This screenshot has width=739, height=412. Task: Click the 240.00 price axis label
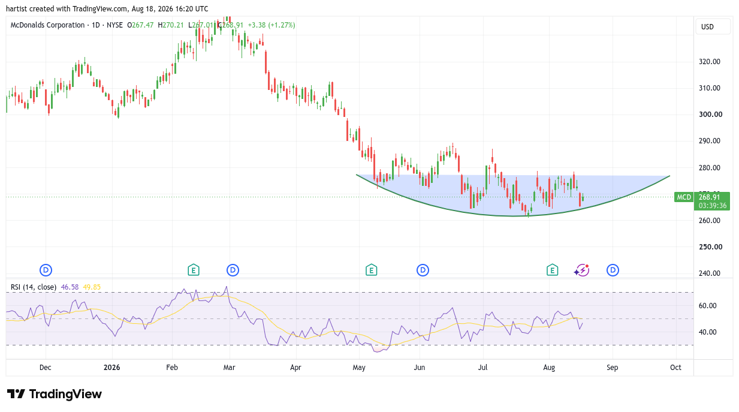click(x=711, y=273)
